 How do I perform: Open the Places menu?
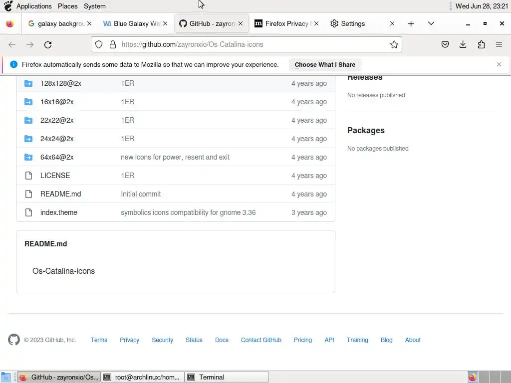[x=68, y=6]
